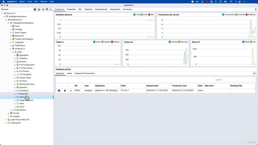
Task: Switch to Locks activity tab
Action: [69, 73]
